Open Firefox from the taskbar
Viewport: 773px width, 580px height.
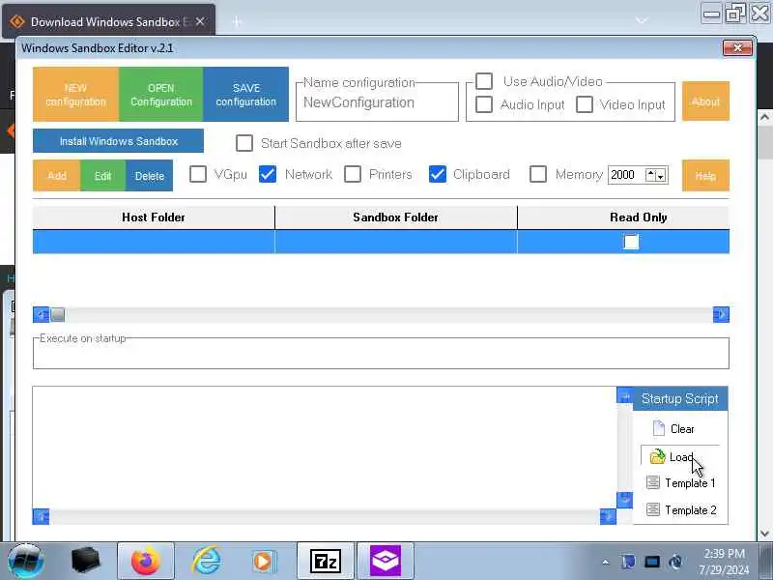[146, 562]
